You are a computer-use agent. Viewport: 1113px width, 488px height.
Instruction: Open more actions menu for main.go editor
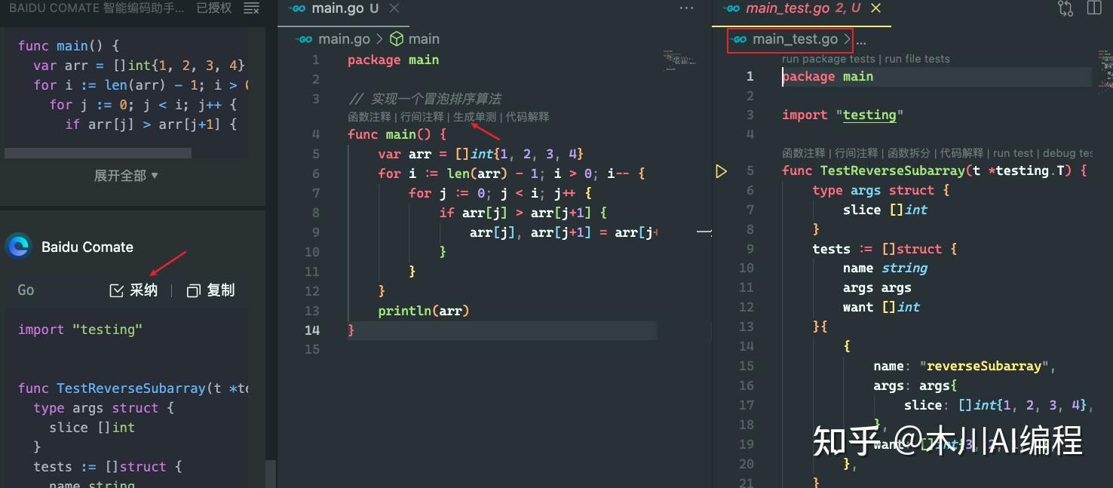click(686, 8)
